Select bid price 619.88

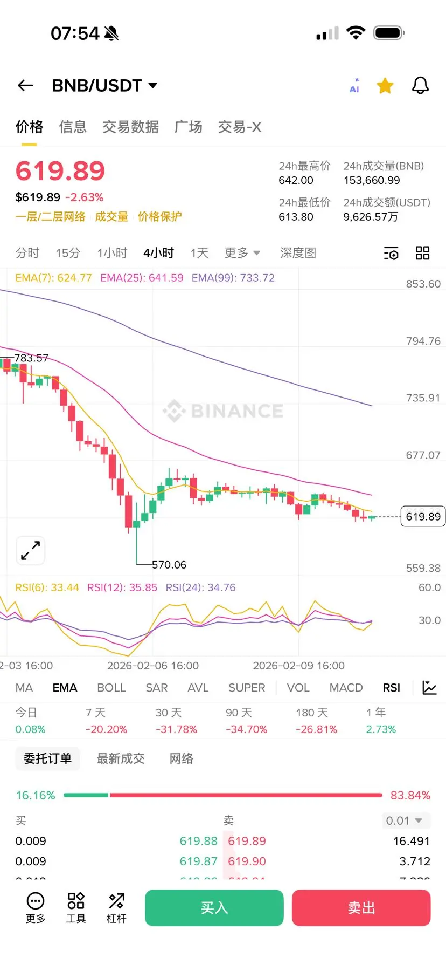pyautogui.click(x=198, y=841)
